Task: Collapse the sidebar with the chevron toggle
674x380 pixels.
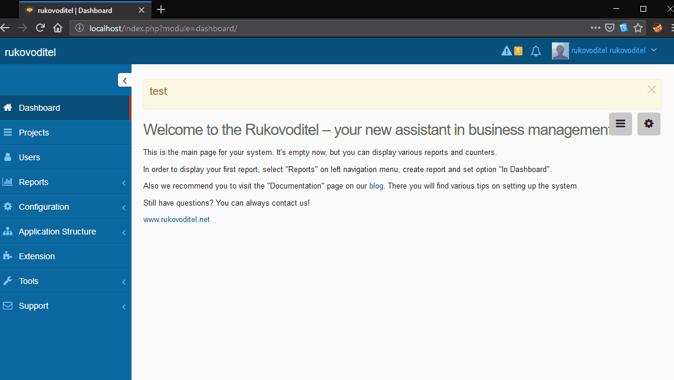Action: 124,80
